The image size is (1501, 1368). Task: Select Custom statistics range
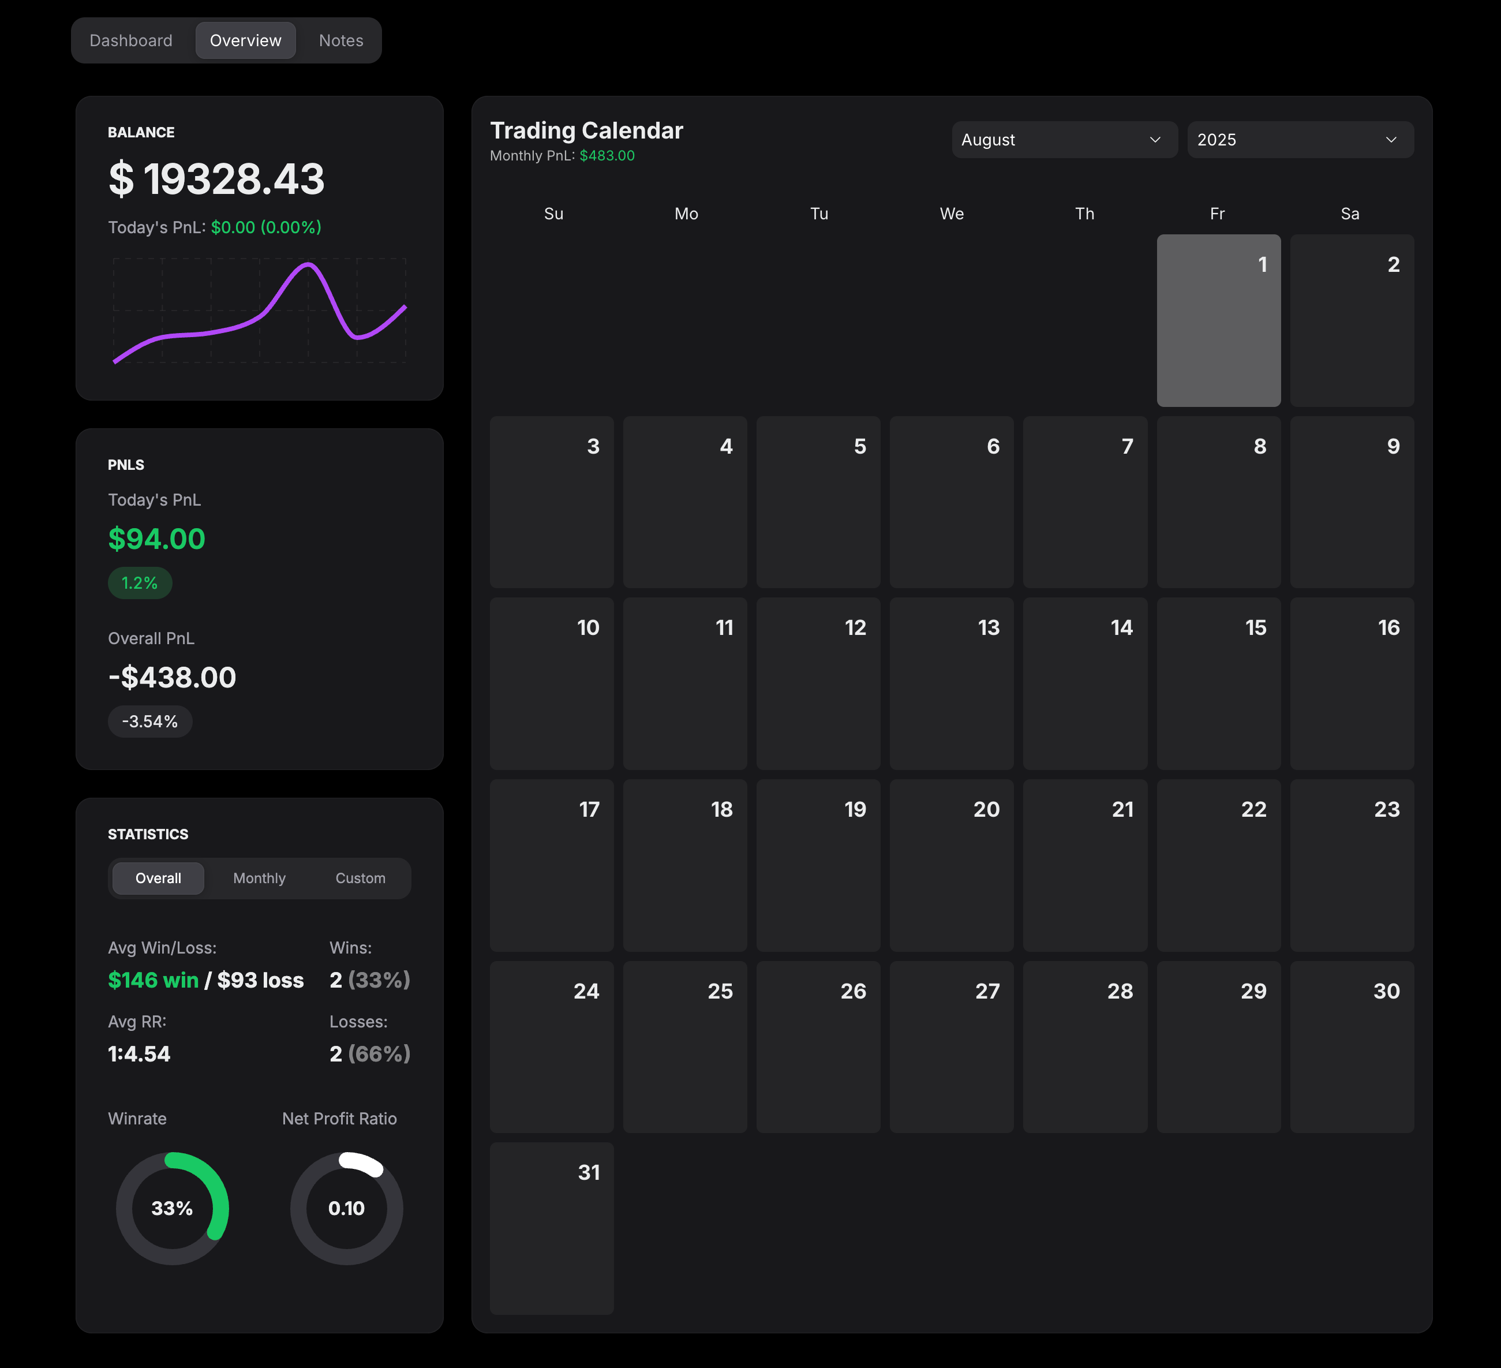360,878
